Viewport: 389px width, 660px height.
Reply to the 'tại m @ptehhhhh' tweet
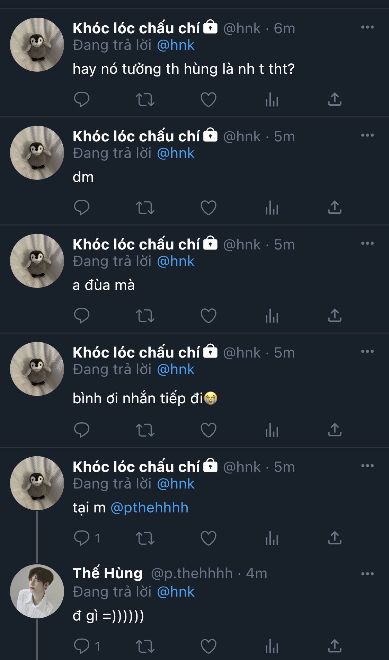coord(82,538)
